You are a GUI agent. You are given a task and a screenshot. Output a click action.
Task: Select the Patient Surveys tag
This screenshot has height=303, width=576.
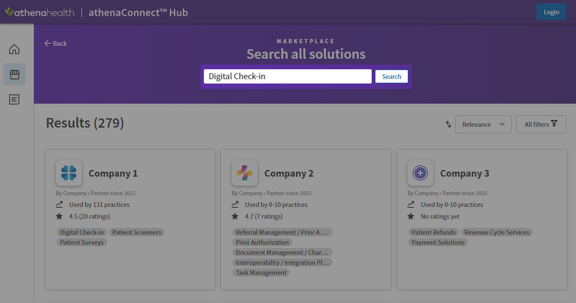tap(82, 242)
